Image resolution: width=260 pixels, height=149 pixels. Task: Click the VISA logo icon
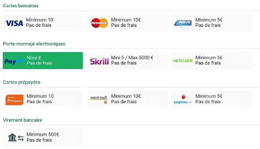pos(14,23)
